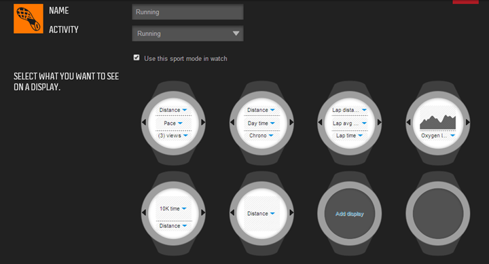Image resolution: width=489 pixels, height=264 pixels.
Task: Click the Name input field containing Running
Action: tap(187, 12)
